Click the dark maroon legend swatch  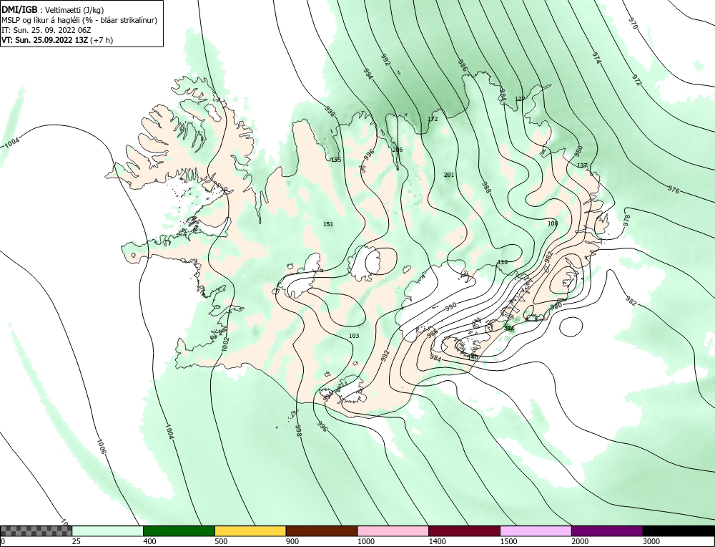point(464,531)
